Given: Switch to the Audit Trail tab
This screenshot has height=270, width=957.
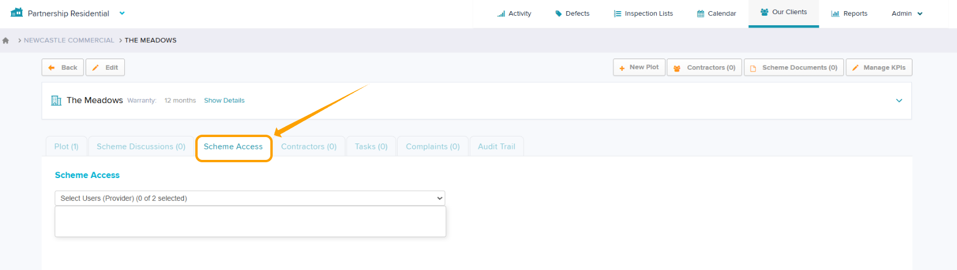Looking at the screenshot, I should coord(497,146).
